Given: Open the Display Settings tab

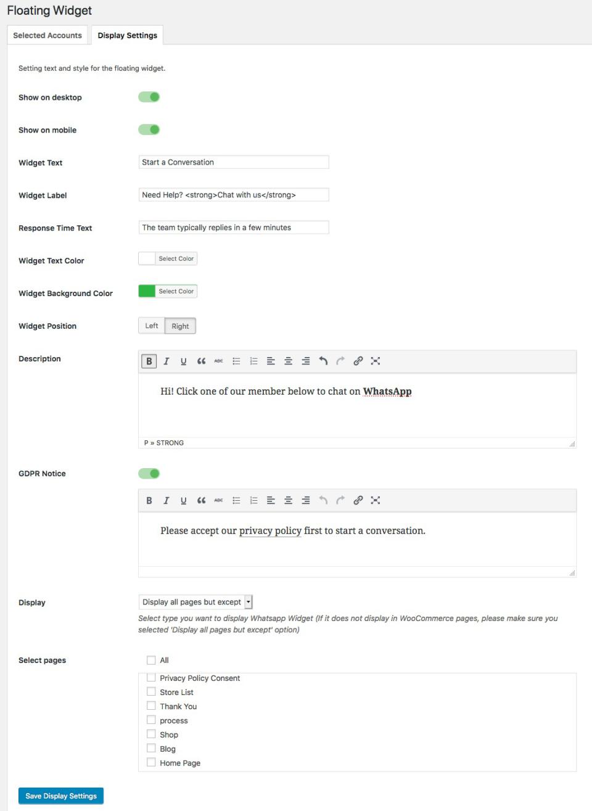Looking at the screenshot, I should pyautogui.click(x=127, y=35).
